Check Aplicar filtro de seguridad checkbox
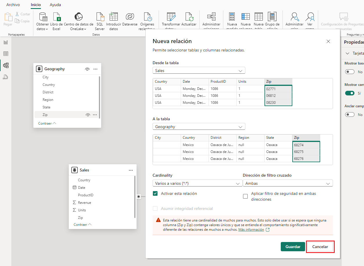The height and width of the screenshot is (266, 364). [245, 196]
